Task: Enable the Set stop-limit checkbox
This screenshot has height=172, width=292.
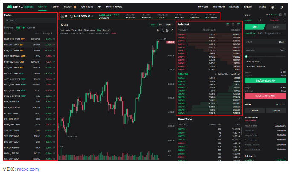Action: click(246, 61)
